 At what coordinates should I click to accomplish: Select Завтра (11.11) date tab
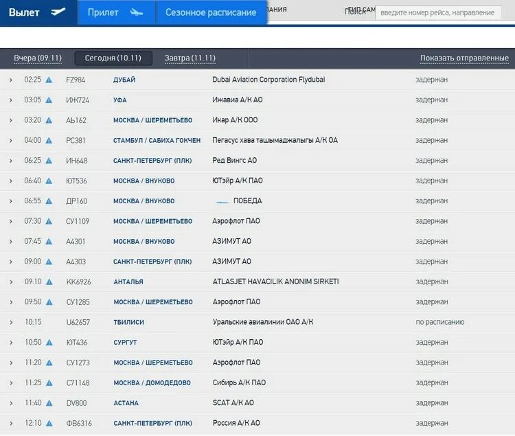190,58
